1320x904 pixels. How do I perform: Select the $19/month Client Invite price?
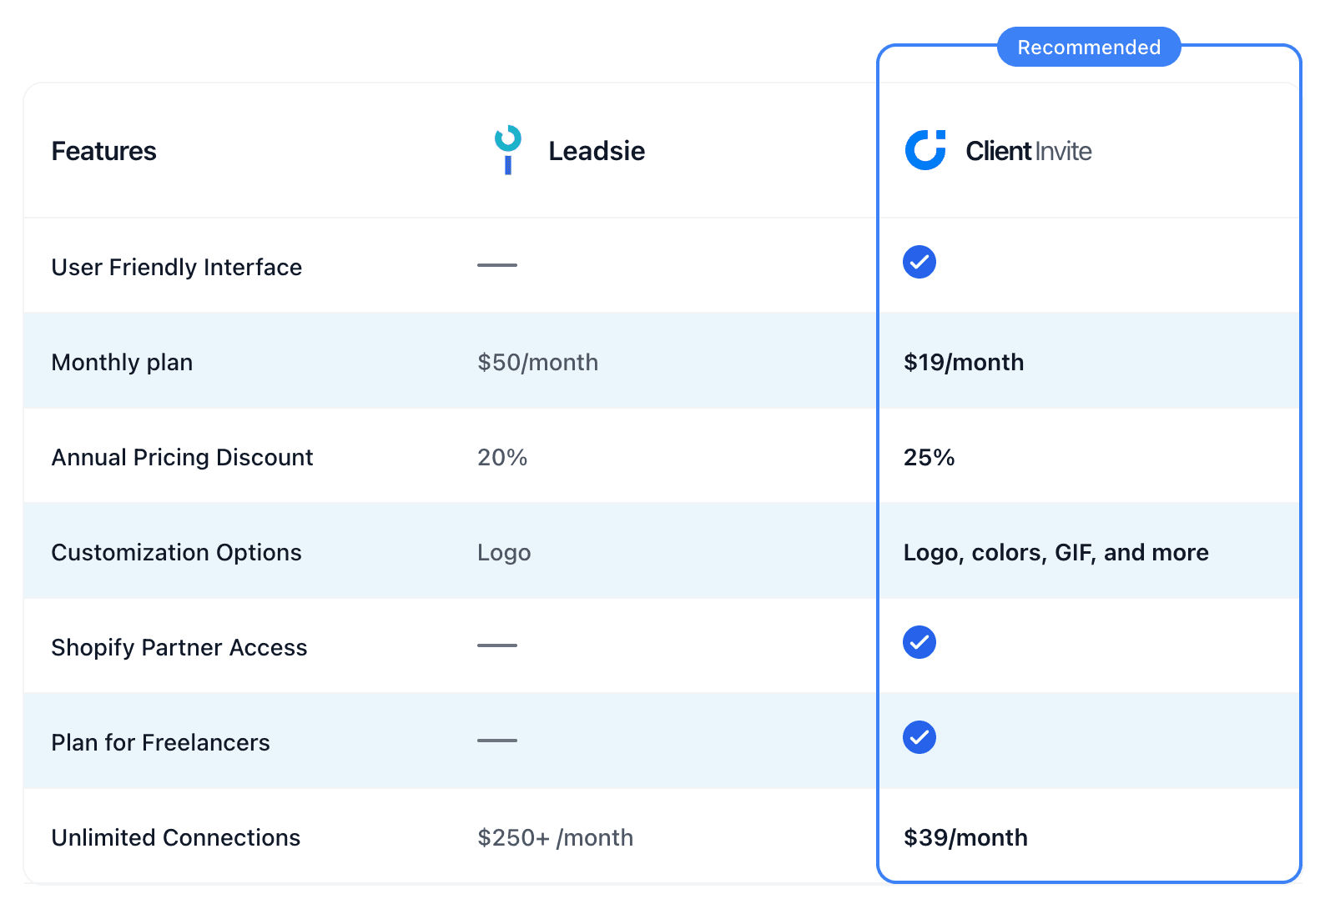click(963, 362)
